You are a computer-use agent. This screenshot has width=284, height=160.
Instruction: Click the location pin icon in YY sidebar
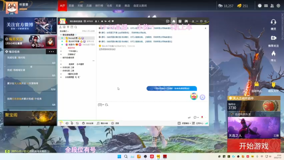pyautogui.click(x=68, y=27)
